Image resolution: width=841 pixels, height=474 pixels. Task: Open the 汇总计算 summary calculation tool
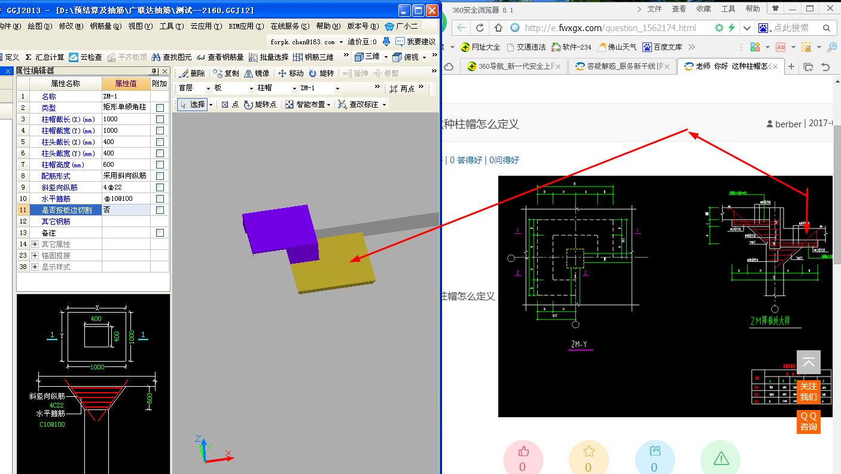(44, 57)
